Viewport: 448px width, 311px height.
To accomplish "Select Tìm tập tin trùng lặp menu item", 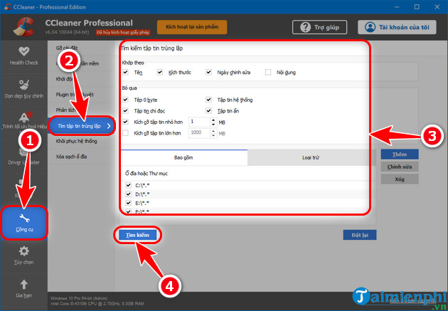I will [82, 126].
